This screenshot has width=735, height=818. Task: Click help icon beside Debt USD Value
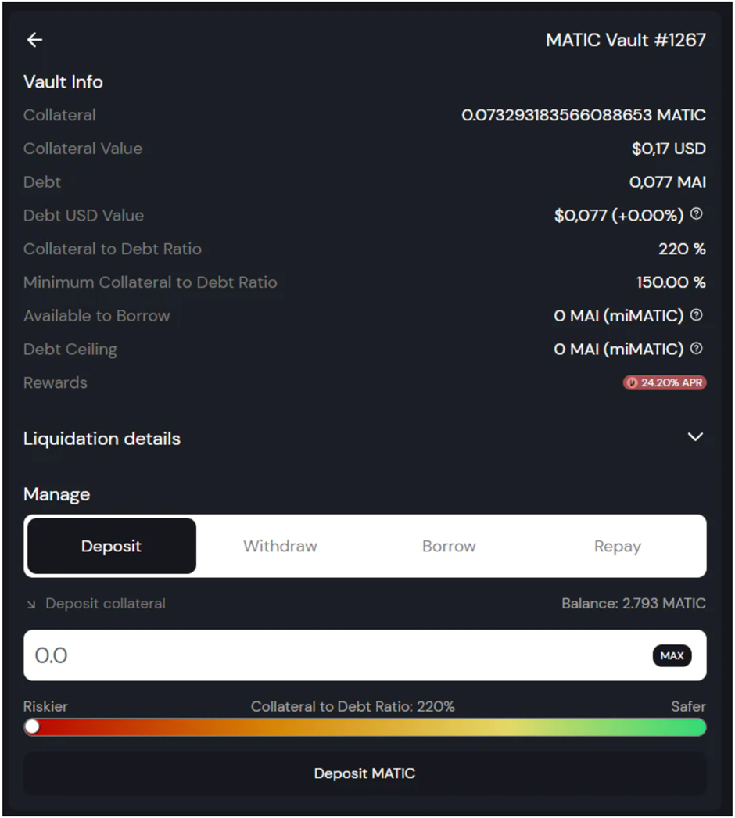(x=696, y=214)
